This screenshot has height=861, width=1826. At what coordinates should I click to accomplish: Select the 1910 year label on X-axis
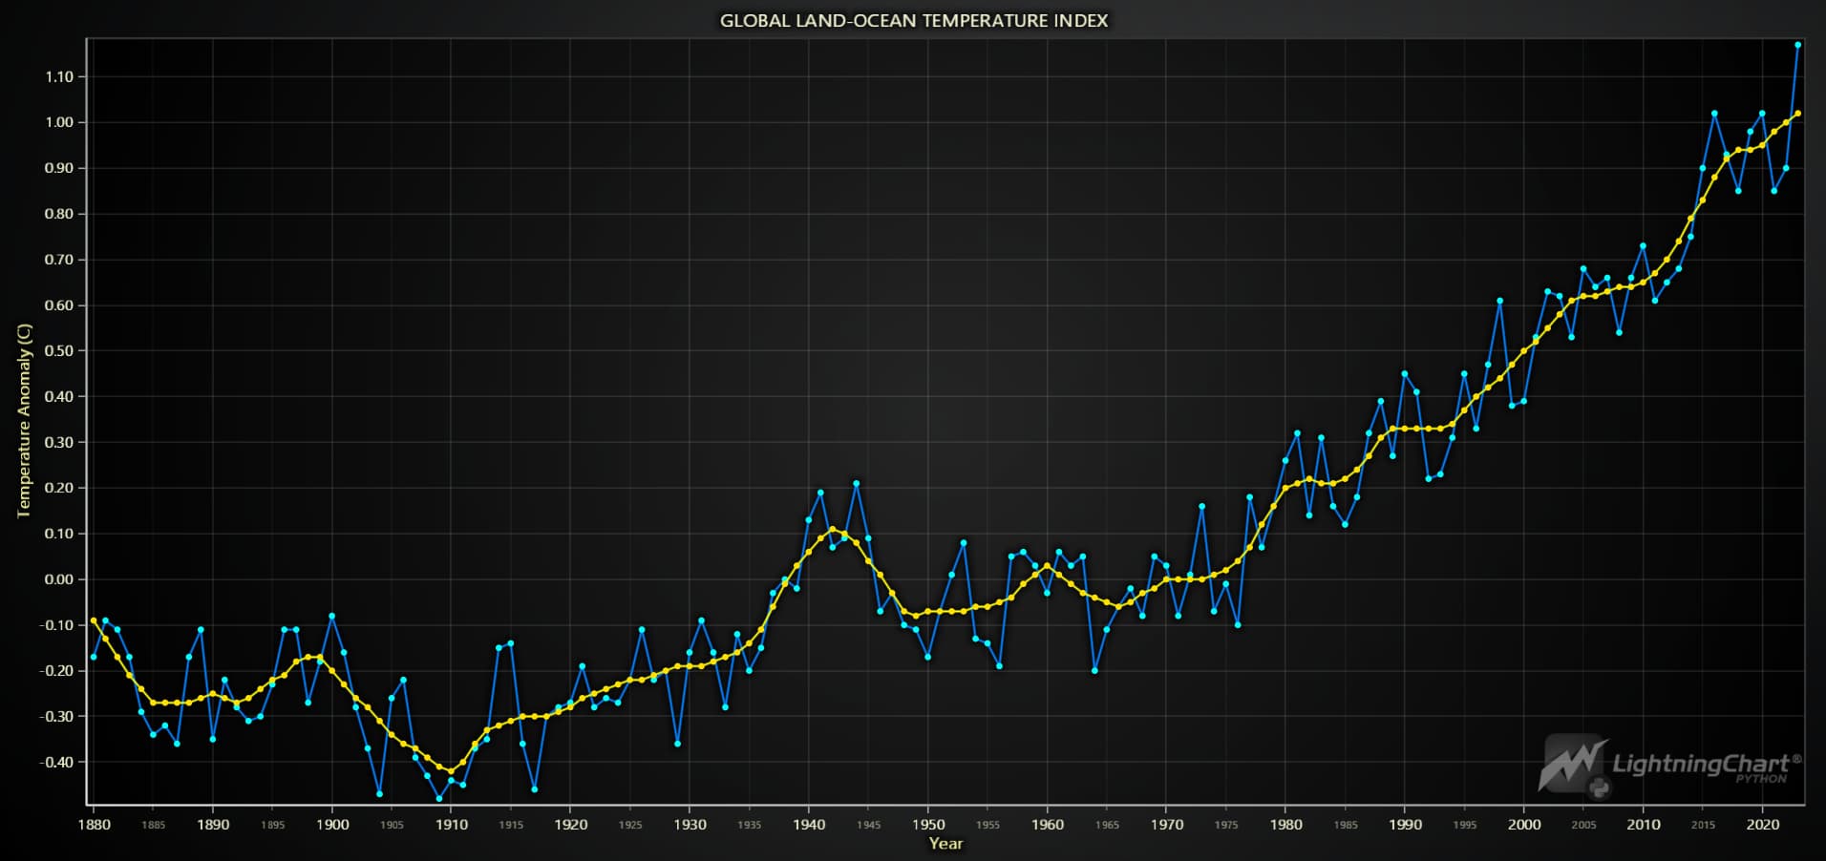point(452,825)
